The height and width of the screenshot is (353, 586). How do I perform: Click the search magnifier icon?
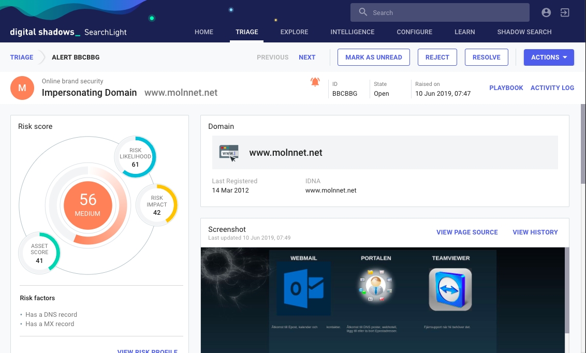point(362,12)
